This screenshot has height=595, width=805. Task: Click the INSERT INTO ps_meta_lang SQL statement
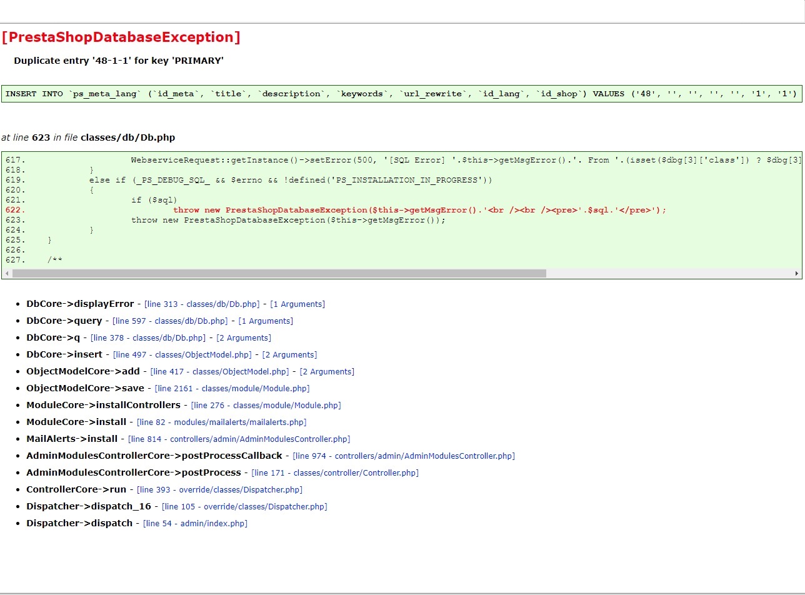(x=402, y=94)
